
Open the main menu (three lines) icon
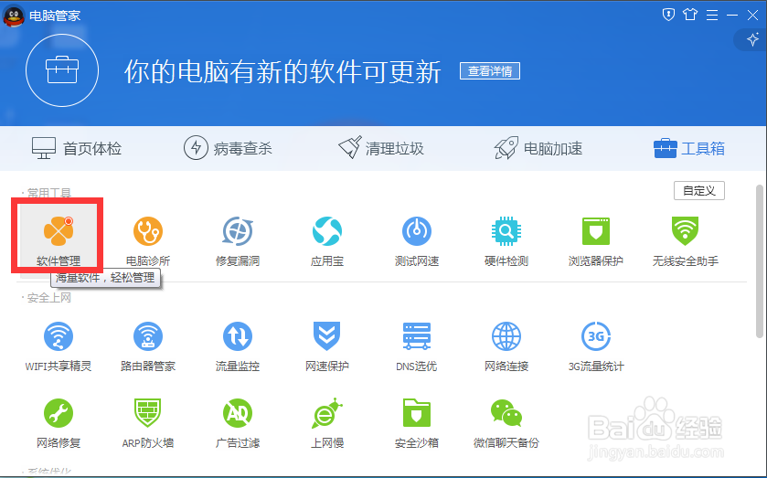(712, 16)
